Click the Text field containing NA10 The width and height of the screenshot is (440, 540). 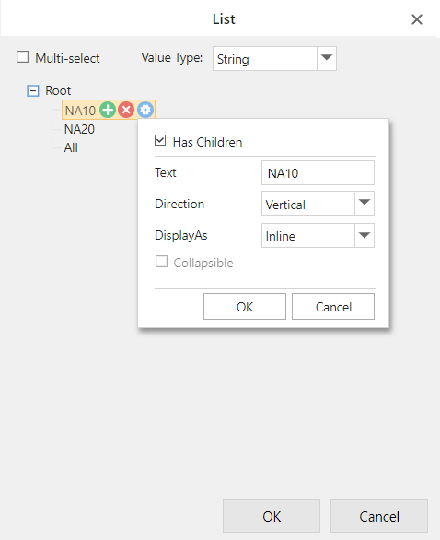318,173
